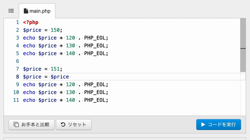The height and width of the screenshot is (140, 250).
Task: Click the play triangle icon in コードを実行
Action: point(203,124)
